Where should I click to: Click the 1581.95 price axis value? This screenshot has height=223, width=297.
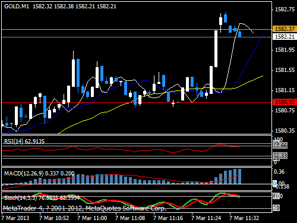pos(285,50)
